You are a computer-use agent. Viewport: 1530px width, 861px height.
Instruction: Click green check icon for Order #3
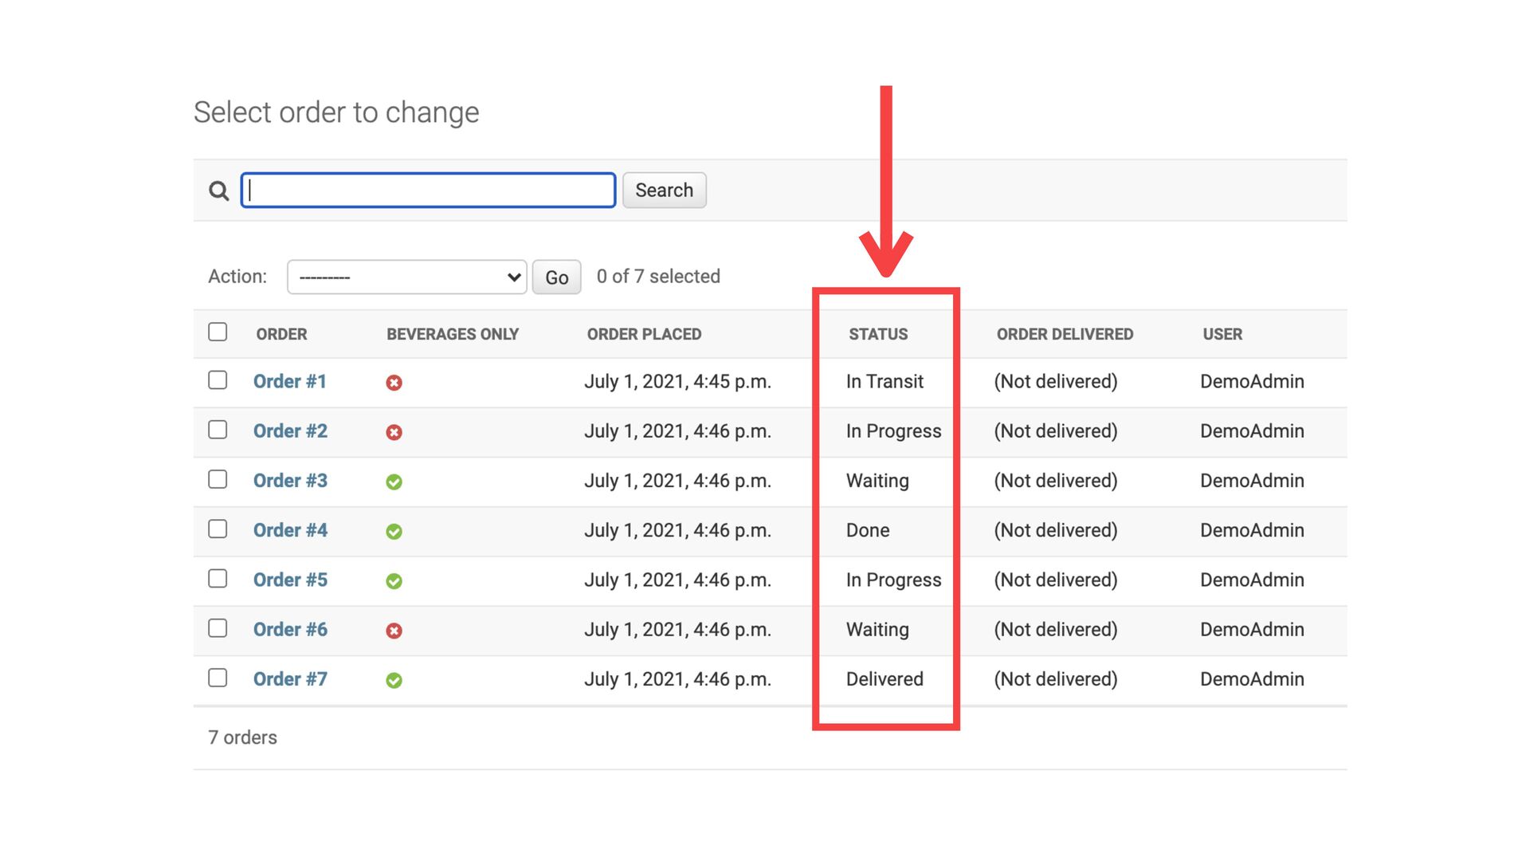394,482
